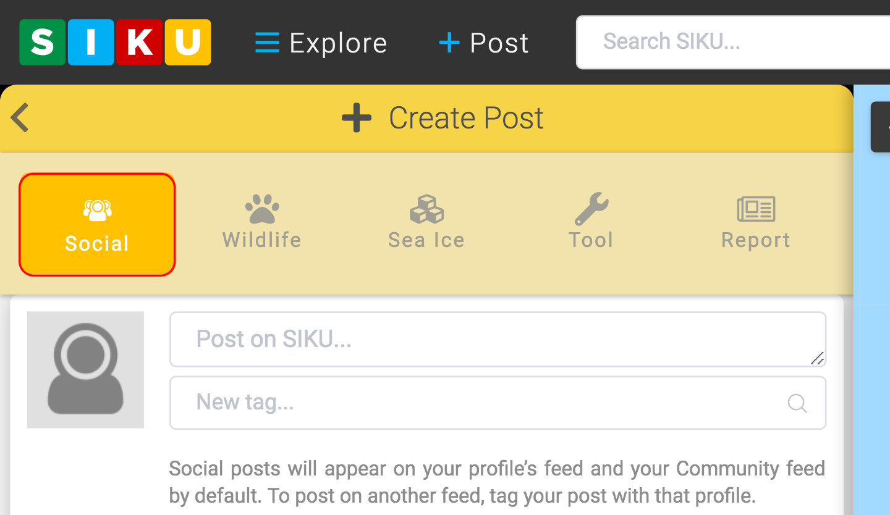Select the Sea Ice cubes icon
890x515 pixels.
point(426,210)
